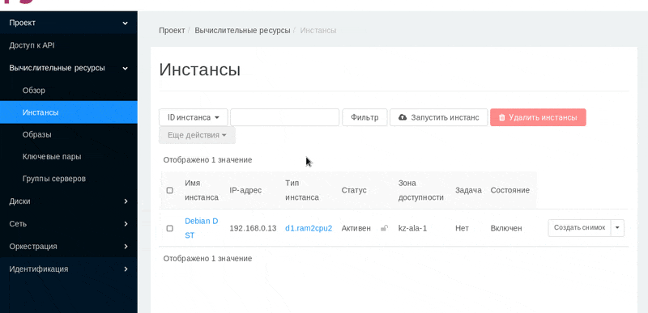Open the arrow menu next to Создать снимок
The width and height of the screenshot is (648, 313).
pos(617,227)
